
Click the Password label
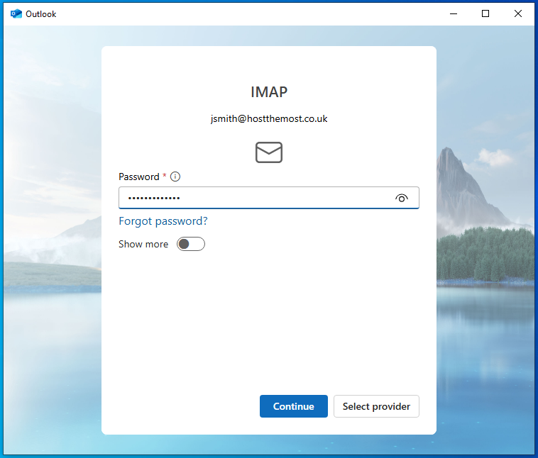point(139,177)
